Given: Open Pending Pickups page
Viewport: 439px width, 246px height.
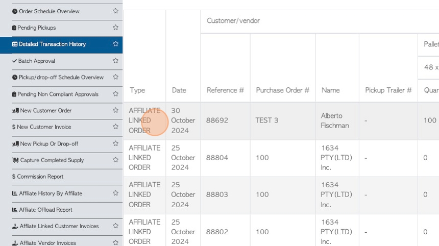Looking at the screenshot, I should click(x=37, y=28).
